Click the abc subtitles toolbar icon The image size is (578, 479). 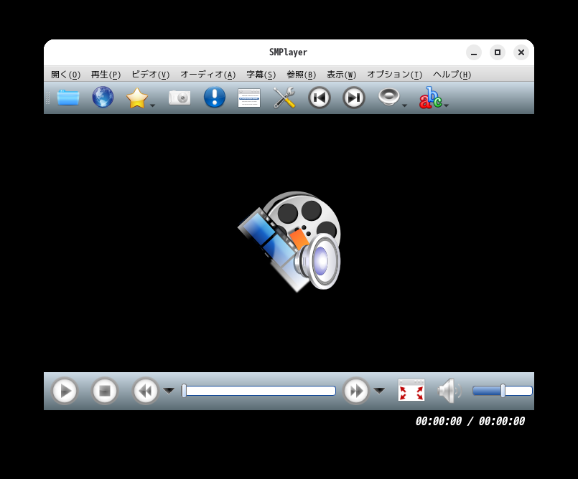(x=430, y=98)
